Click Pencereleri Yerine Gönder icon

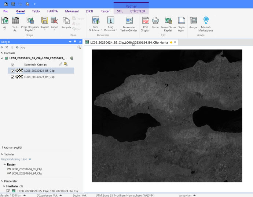click(129, 23)
